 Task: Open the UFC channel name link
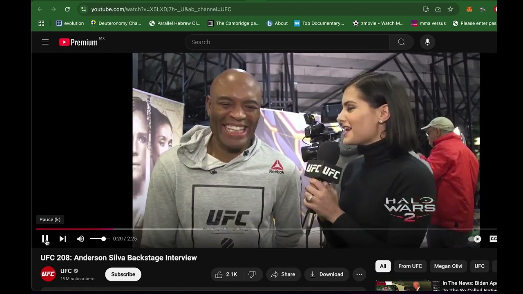[66, 271]
